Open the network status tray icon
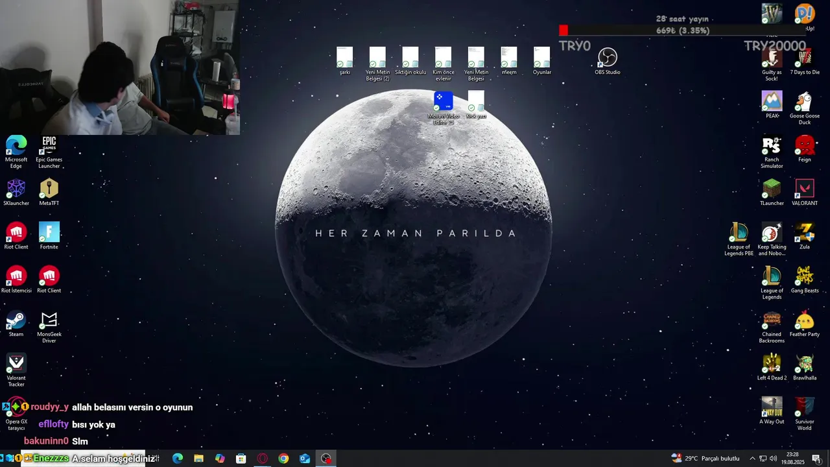Viewport: 830px width, 467px height. [763, 459]
